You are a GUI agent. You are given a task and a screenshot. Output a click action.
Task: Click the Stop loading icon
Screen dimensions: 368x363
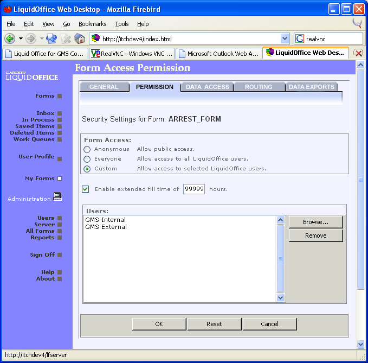point(66,39)
